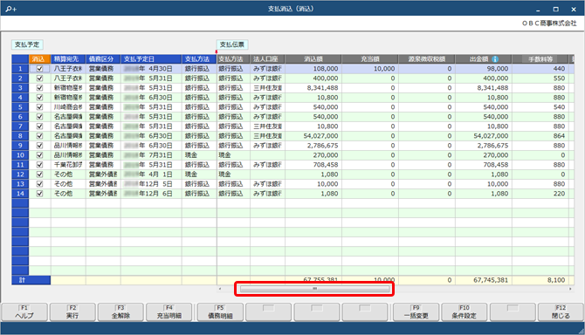Click the horizontal scrollbar left arrow
The height and width of the screenshot is (335, 585).
coord(220,289)
